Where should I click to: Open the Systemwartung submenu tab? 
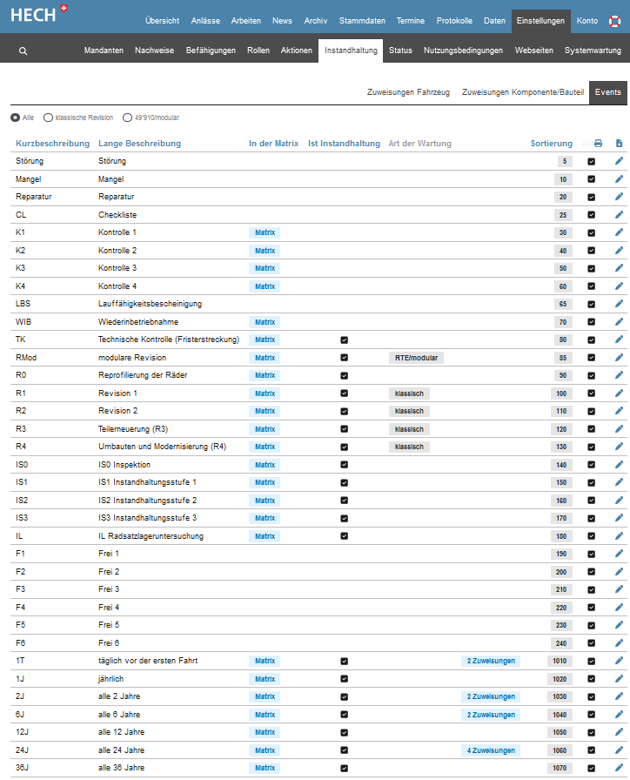593,50
